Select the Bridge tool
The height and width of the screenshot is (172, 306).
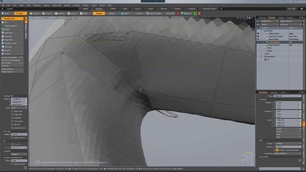coord(12,30)
